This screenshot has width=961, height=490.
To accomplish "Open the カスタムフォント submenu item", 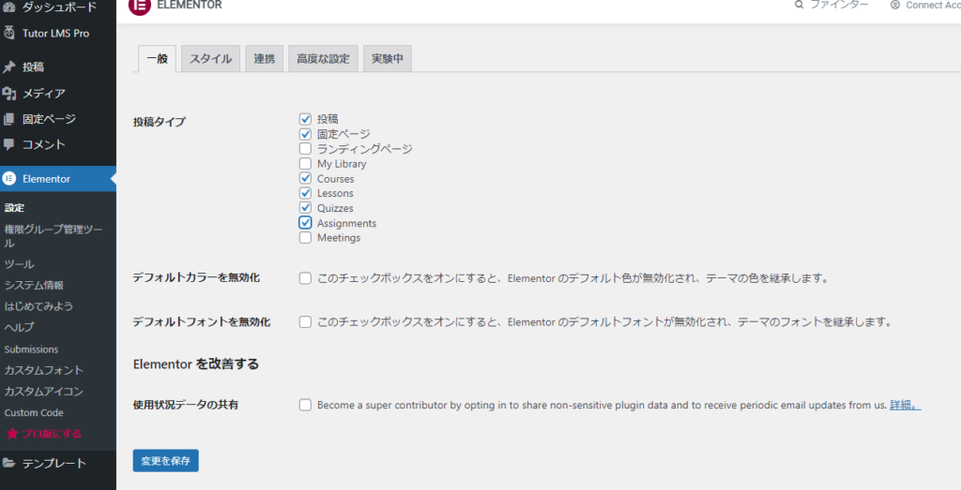I will pos(43,370).
